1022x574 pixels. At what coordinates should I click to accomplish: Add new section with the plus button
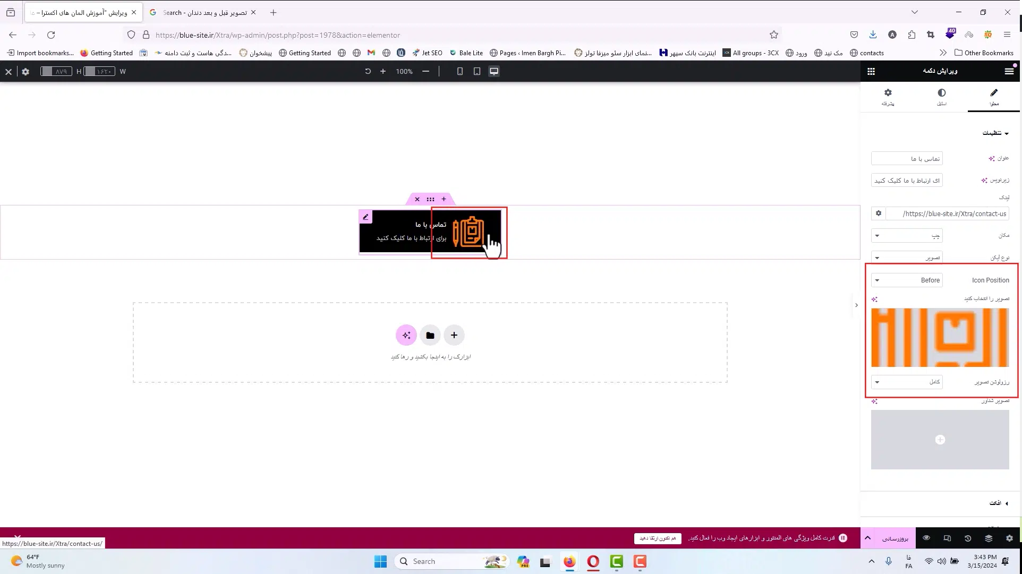click(454, 335)
